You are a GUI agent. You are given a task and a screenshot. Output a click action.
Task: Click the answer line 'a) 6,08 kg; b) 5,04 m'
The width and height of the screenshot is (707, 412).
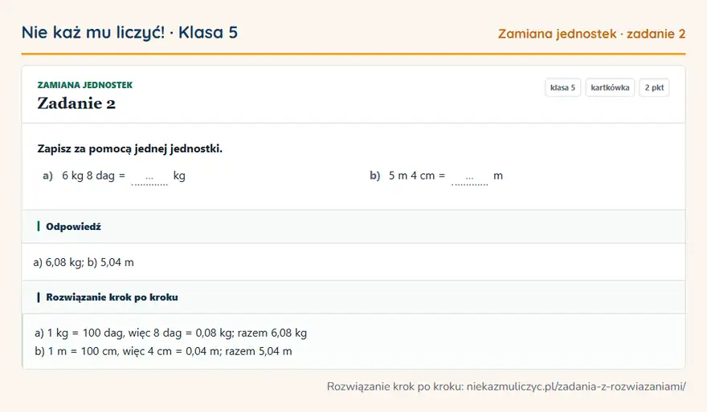pyautogui.click(x=84, y=262)
